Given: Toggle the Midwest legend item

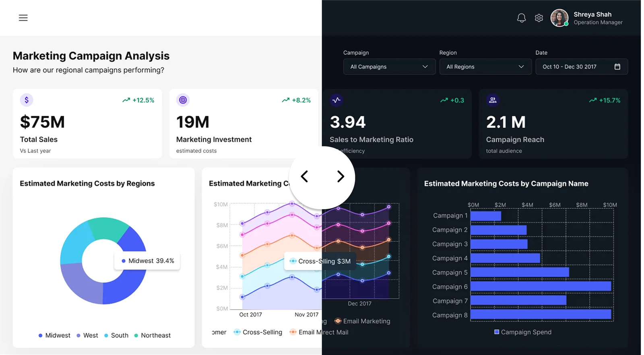Looking at the screenshot, I should (x=54, y=335).
